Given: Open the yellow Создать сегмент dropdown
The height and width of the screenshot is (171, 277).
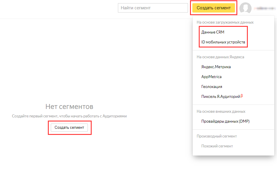Looking at the screenshot, I should click(x=213, y=8).
